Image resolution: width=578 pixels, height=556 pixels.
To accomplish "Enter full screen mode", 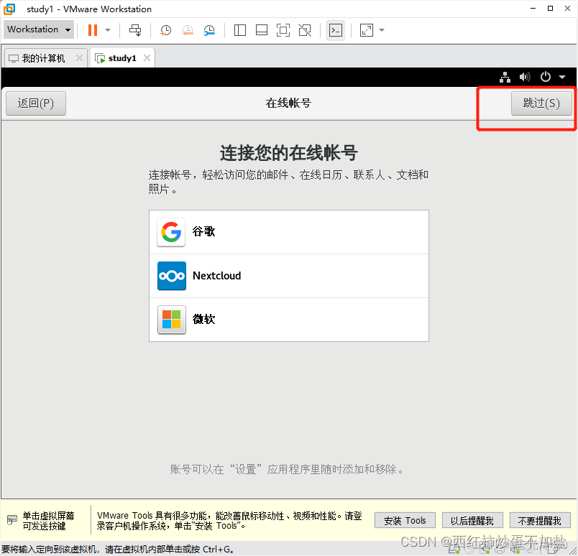I will point(283,30).
